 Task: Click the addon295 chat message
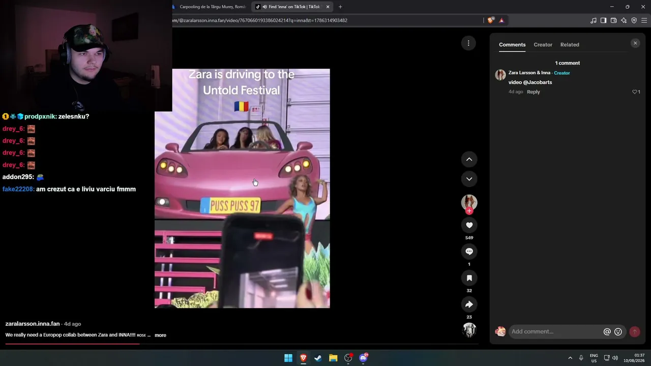coord(23,177)
